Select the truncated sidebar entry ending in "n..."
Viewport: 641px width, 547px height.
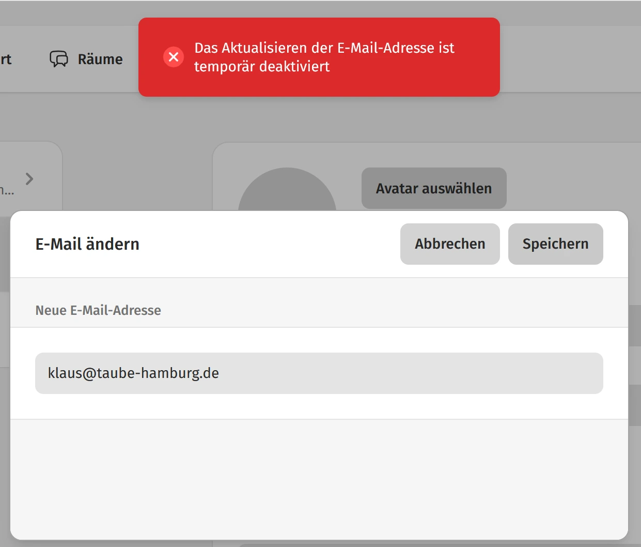[x=7, y=191]
